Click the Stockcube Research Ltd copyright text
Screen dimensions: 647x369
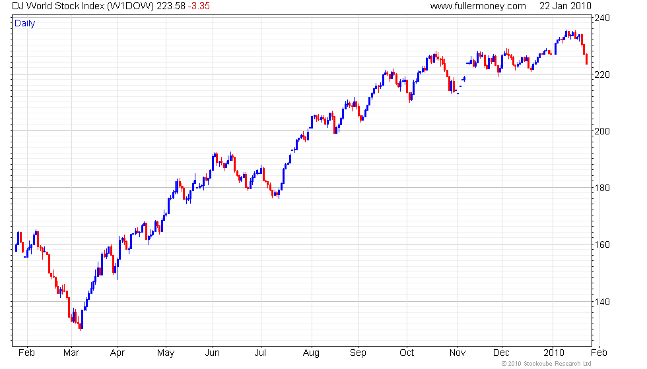click(x=547, y=364)
